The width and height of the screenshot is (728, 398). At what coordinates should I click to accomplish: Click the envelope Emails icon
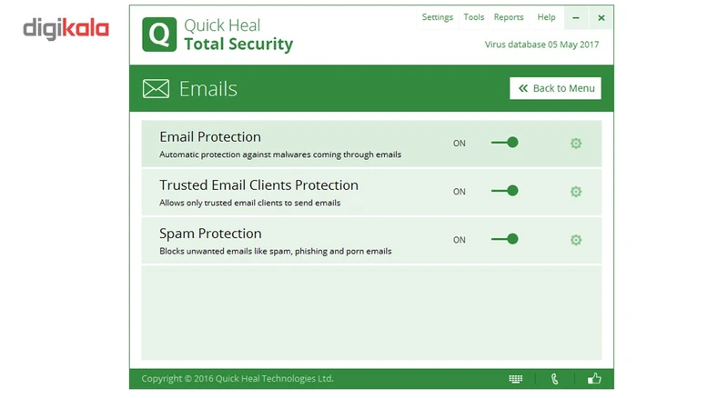[157, 88]
